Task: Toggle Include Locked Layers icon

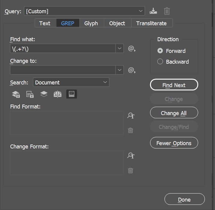Action: 16,94
